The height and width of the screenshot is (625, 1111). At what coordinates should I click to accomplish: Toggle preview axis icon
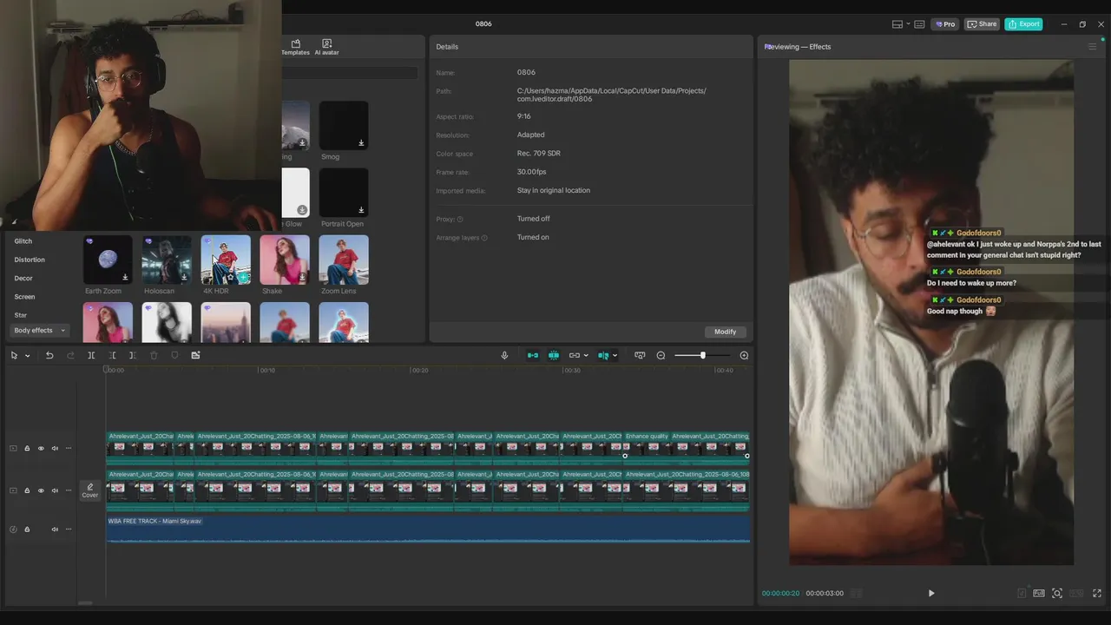(x=603, y=355)
